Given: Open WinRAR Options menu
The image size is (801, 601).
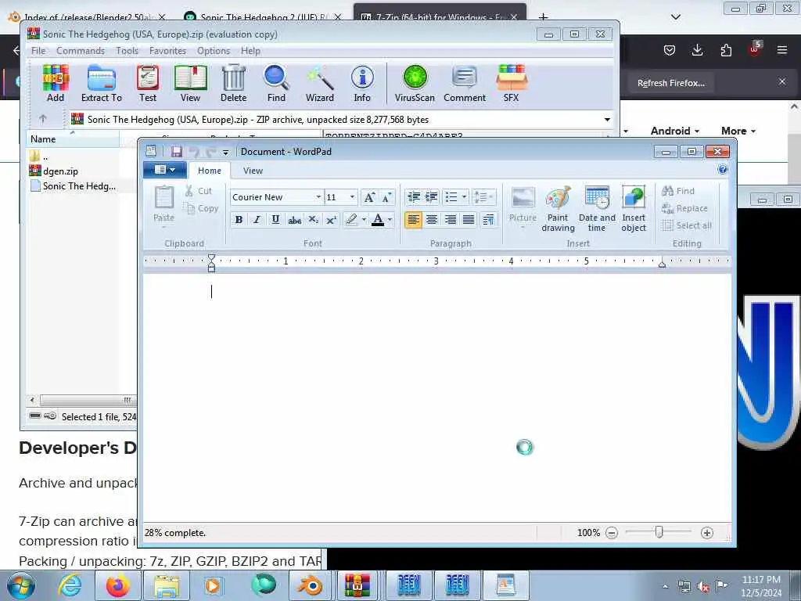Looking at the screenshot, I should click(214, 51).
